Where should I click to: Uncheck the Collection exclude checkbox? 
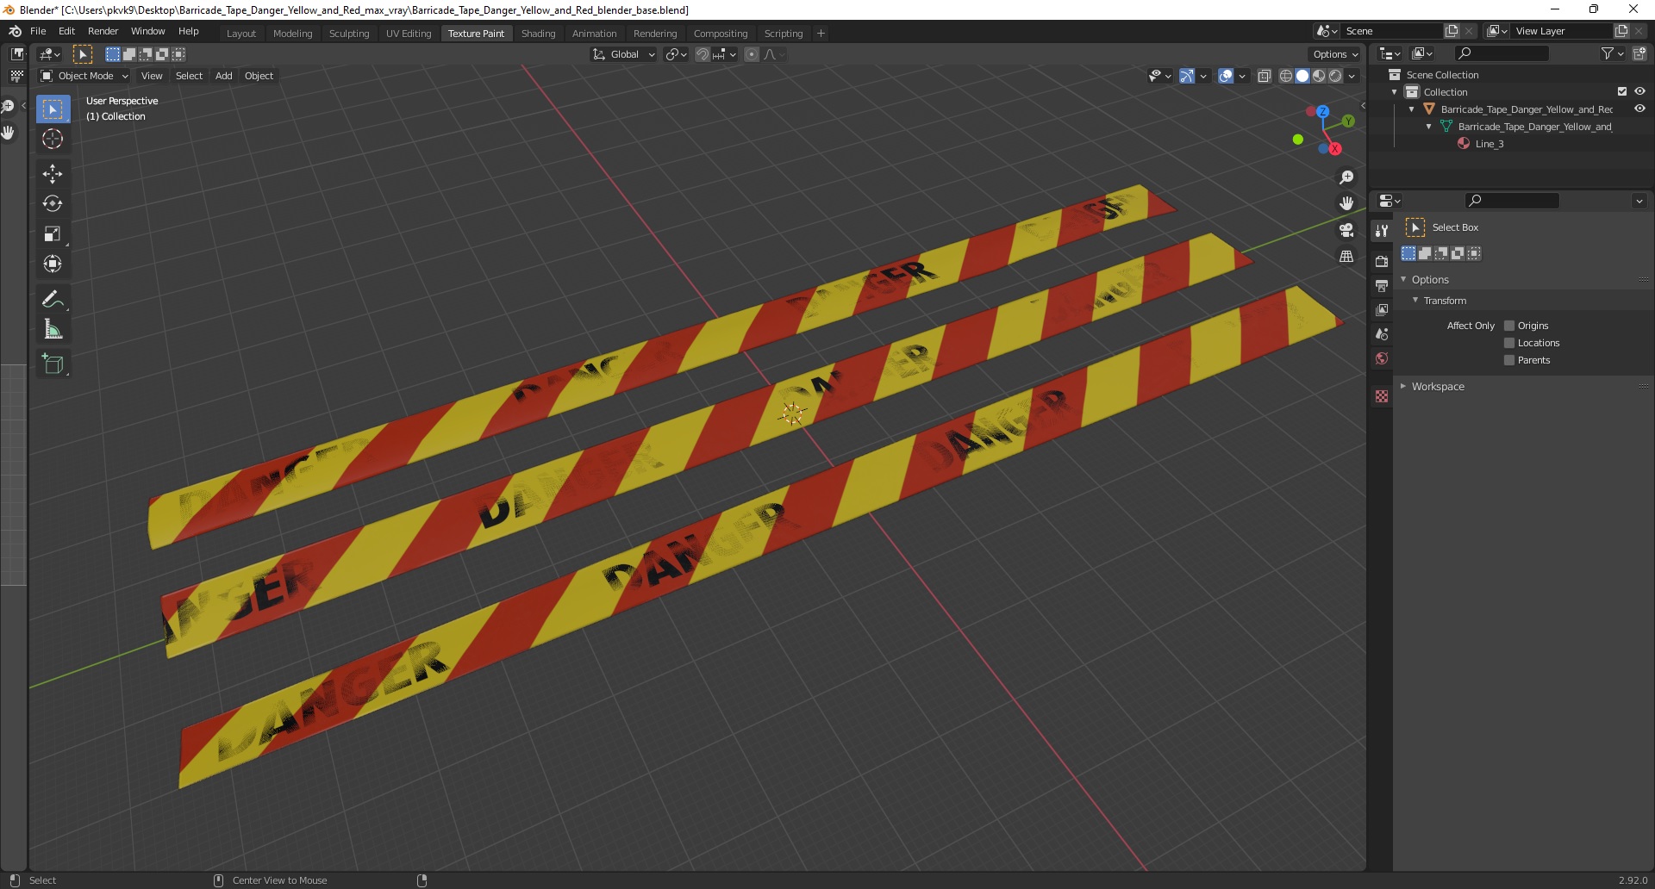[x=1622, y=91]
